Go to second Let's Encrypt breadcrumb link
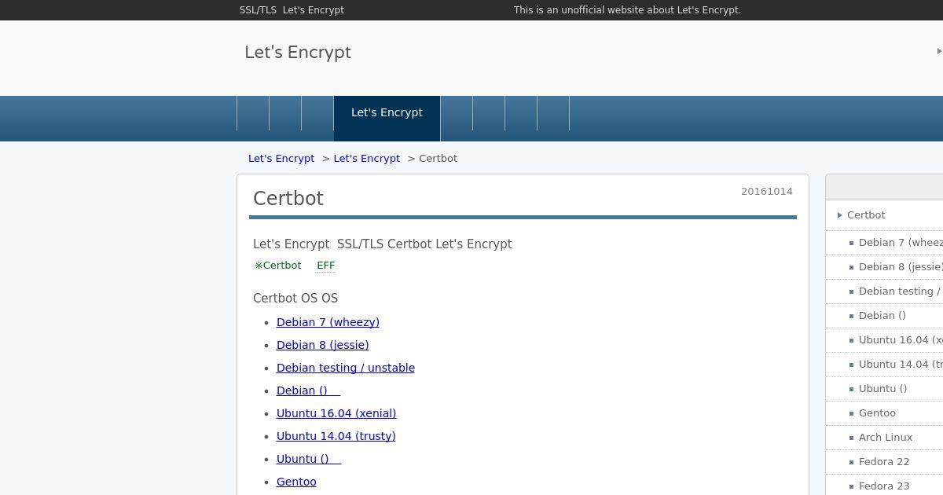This screenshot has height=495, width=943. (x=366, y=158)
